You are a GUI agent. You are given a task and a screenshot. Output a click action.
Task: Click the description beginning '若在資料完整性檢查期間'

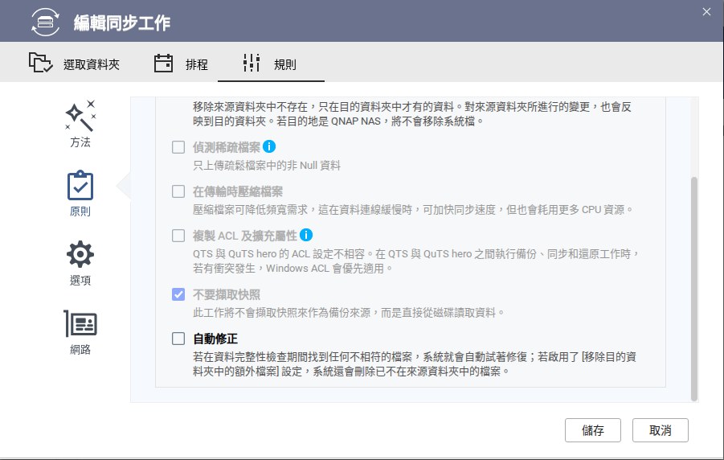pos(415,363)
